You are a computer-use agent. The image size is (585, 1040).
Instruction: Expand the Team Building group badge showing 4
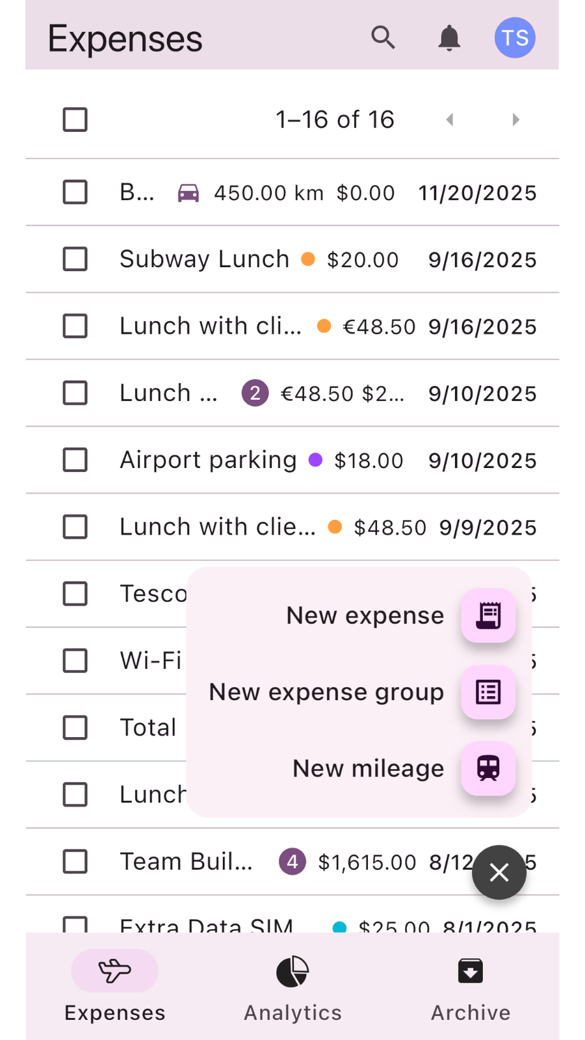[292, 862]
